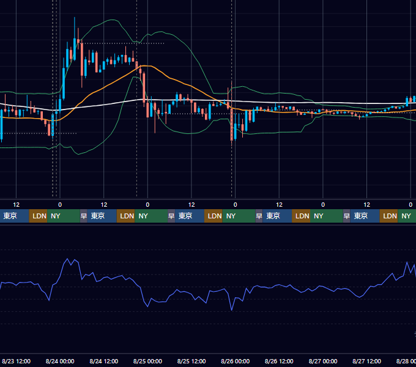Image resolution: width=416 pixels, height=367 pixels.
Task: Click the hour label 0 above 8/26 00:00
Action: click(x=235, y=205)
